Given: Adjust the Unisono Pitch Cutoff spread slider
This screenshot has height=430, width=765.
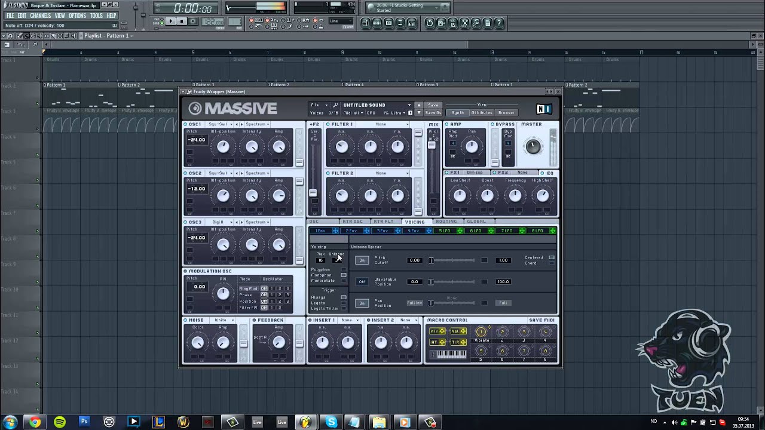Looking at the screenshot, I should click(x=452, y=260).
